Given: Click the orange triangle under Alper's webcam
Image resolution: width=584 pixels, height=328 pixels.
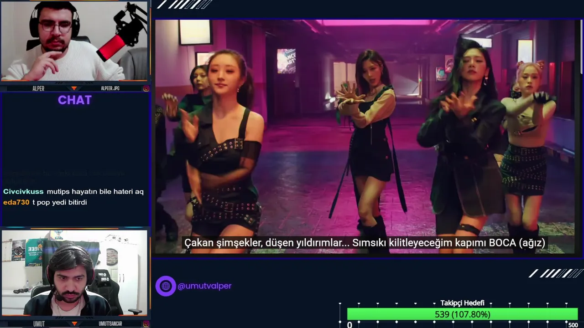Looking at the screenshot, I should click(x=74, y=88).
